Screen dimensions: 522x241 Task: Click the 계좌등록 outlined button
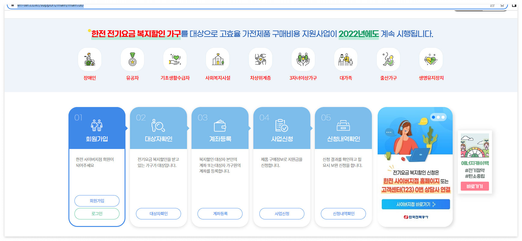point(220,214)
